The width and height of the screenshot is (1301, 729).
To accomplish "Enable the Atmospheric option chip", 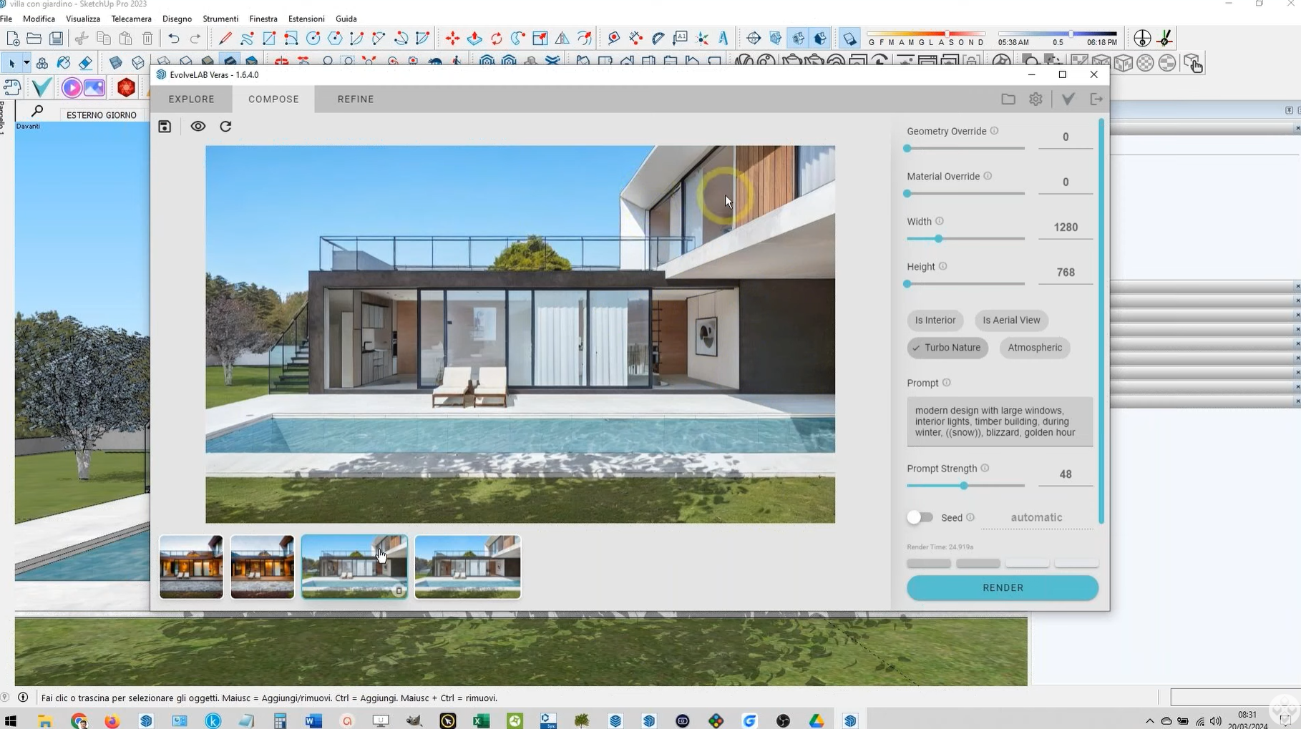I will [1034, 348].
